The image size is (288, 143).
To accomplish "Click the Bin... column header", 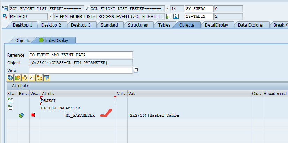I will (x=23, y=94).
